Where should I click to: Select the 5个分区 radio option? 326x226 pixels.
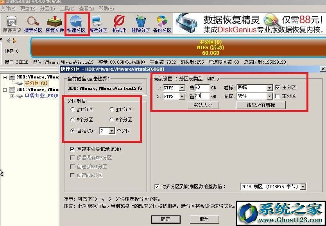coord(73,120)
